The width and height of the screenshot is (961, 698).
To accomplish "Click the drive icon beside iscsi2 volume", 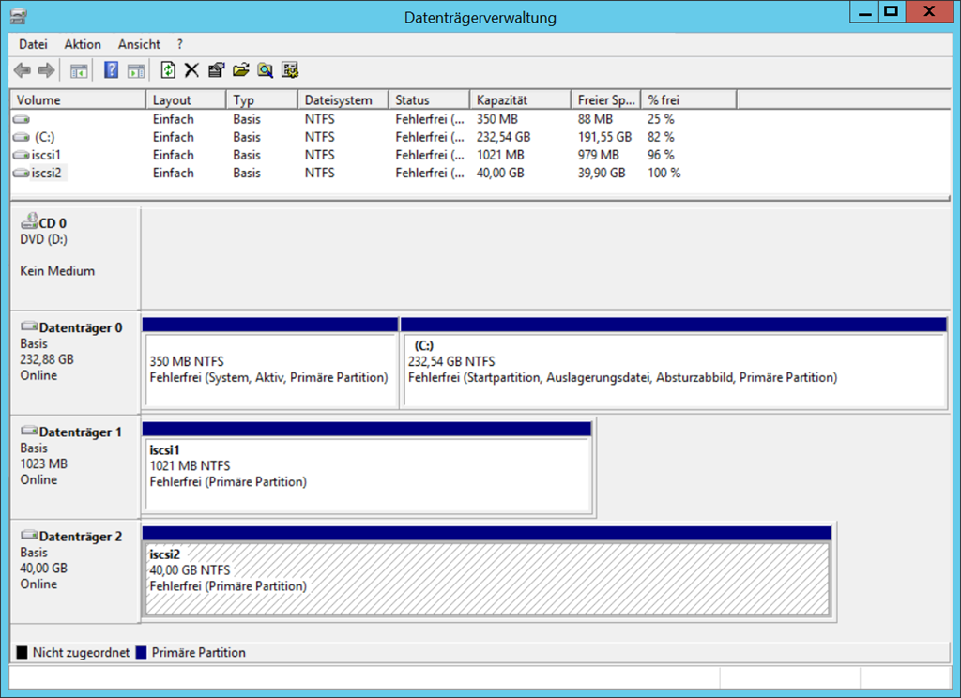I will (x=22, y=174).
